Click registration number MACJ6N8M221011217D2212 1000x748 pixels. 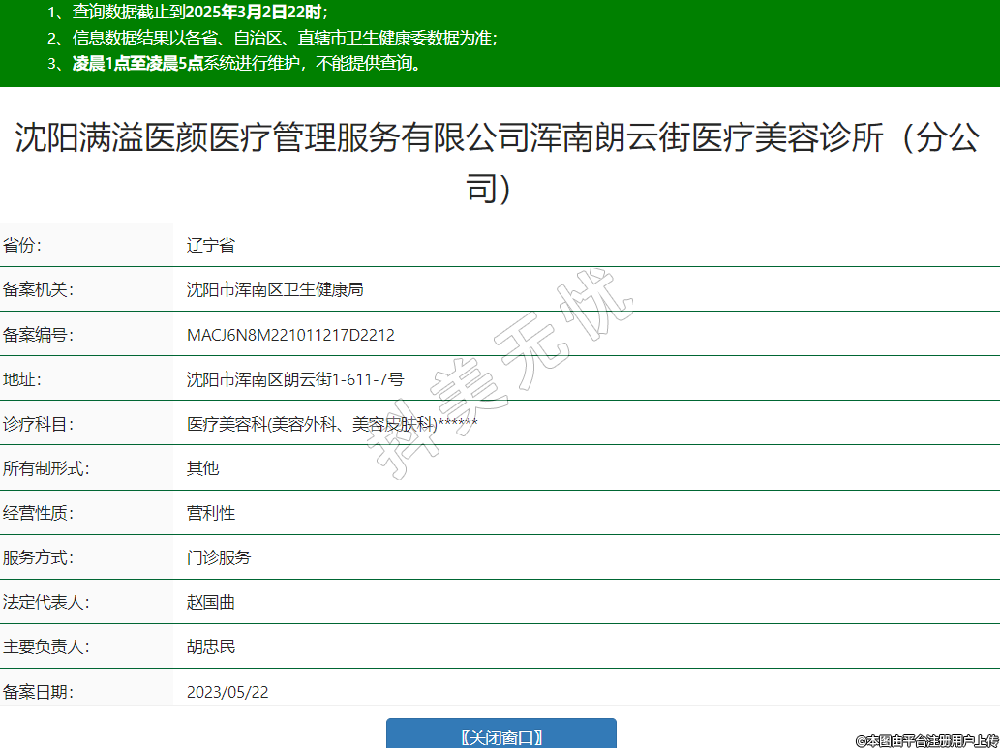click(290, 336)
